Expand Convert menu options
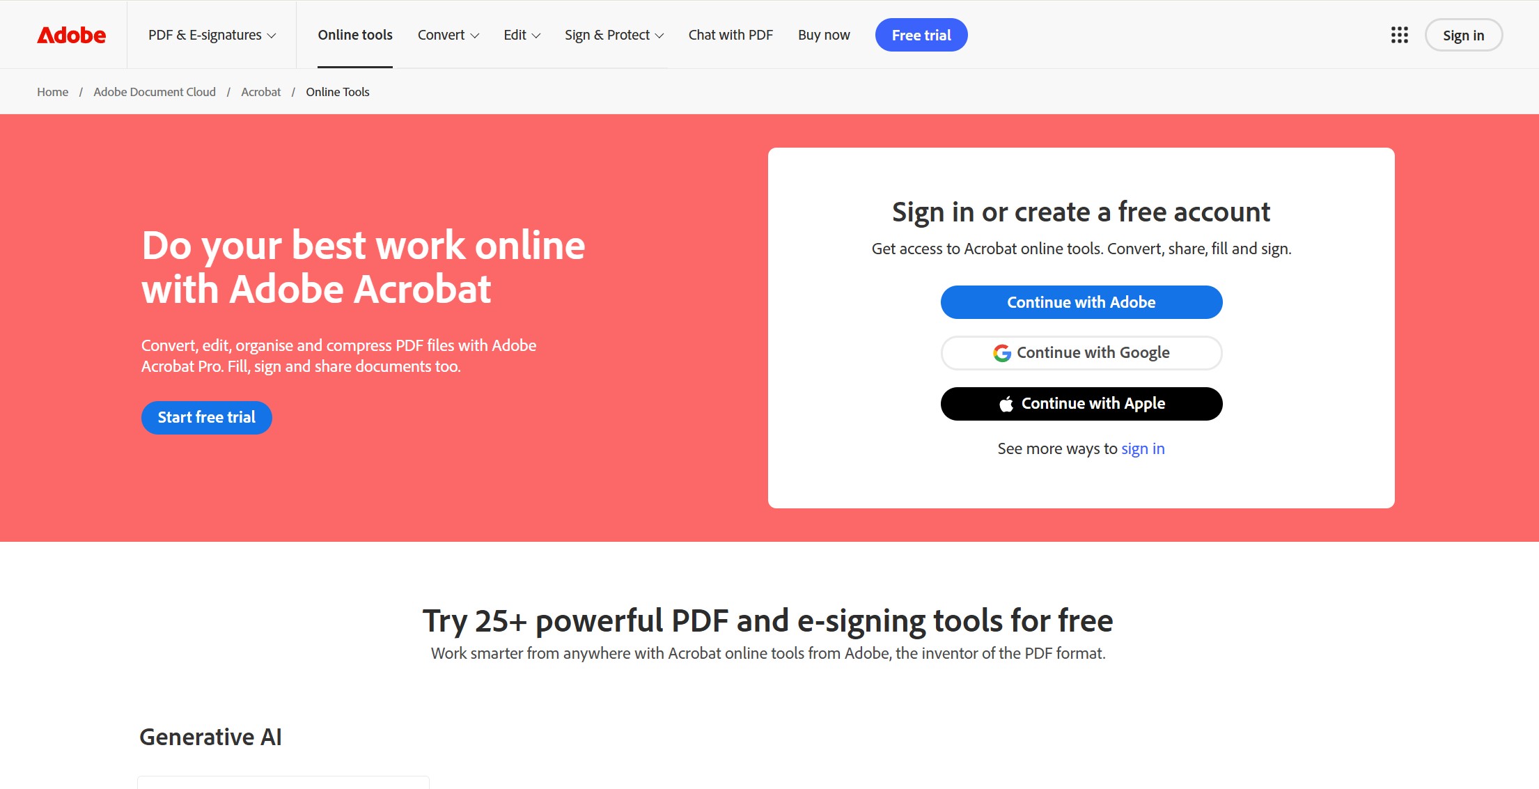This screenshot has height=789, width=1539. pos(448,36)
